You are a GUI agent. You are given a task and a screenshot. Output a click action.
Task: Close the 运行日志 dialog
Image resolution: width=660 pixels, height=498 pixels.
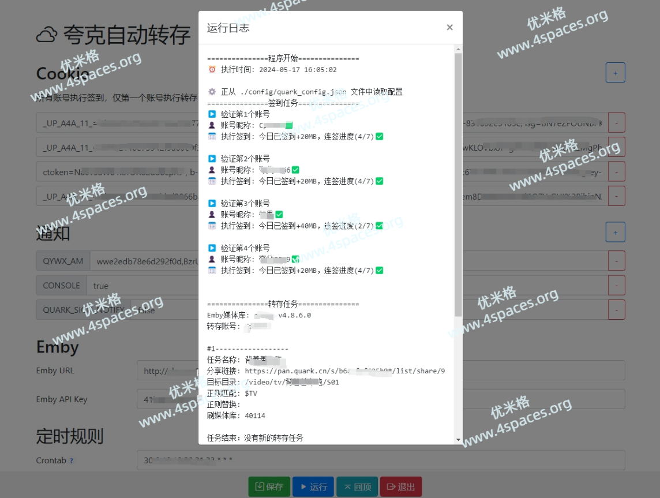(x=449, y=28)
